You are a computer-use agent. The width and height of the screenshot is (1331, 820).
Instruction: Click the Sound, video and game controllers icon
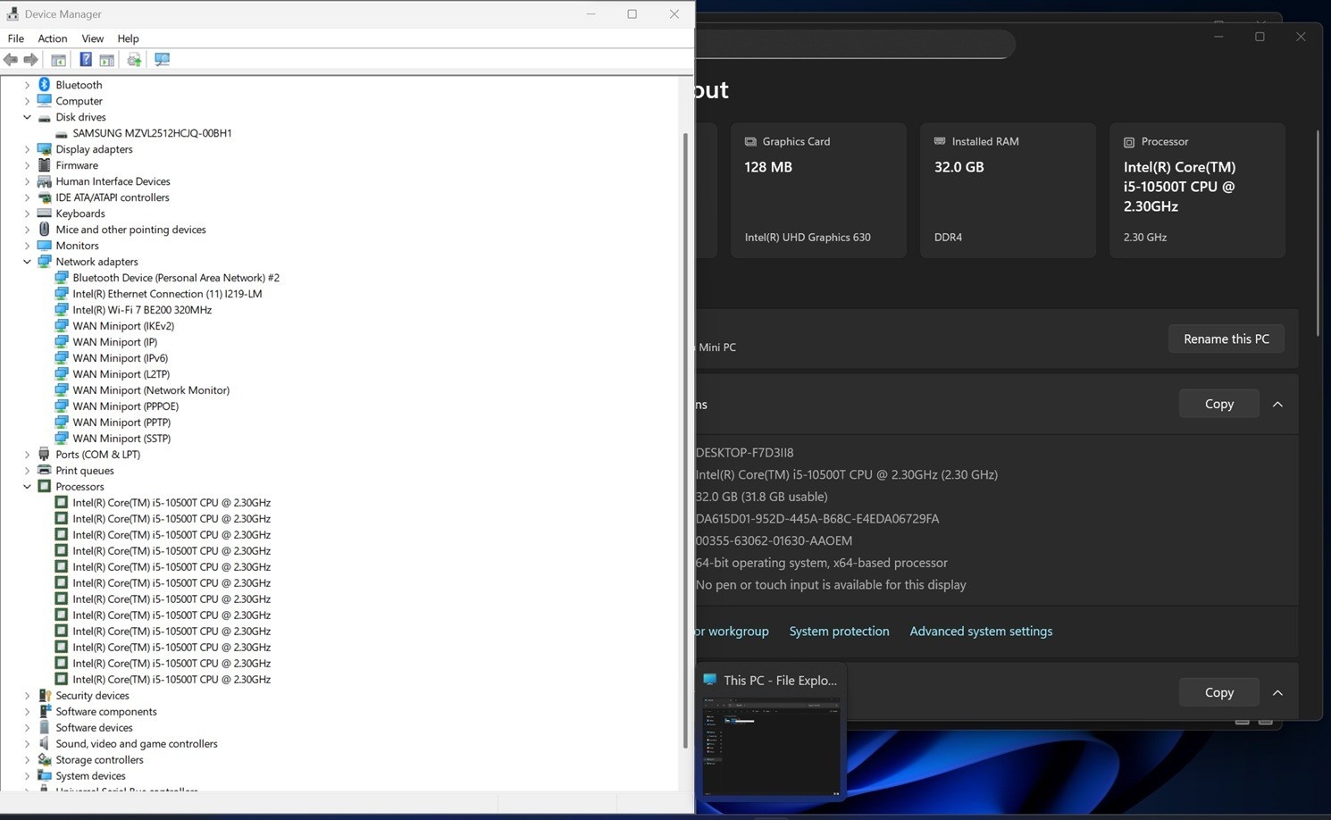click(x=45, y=744)
